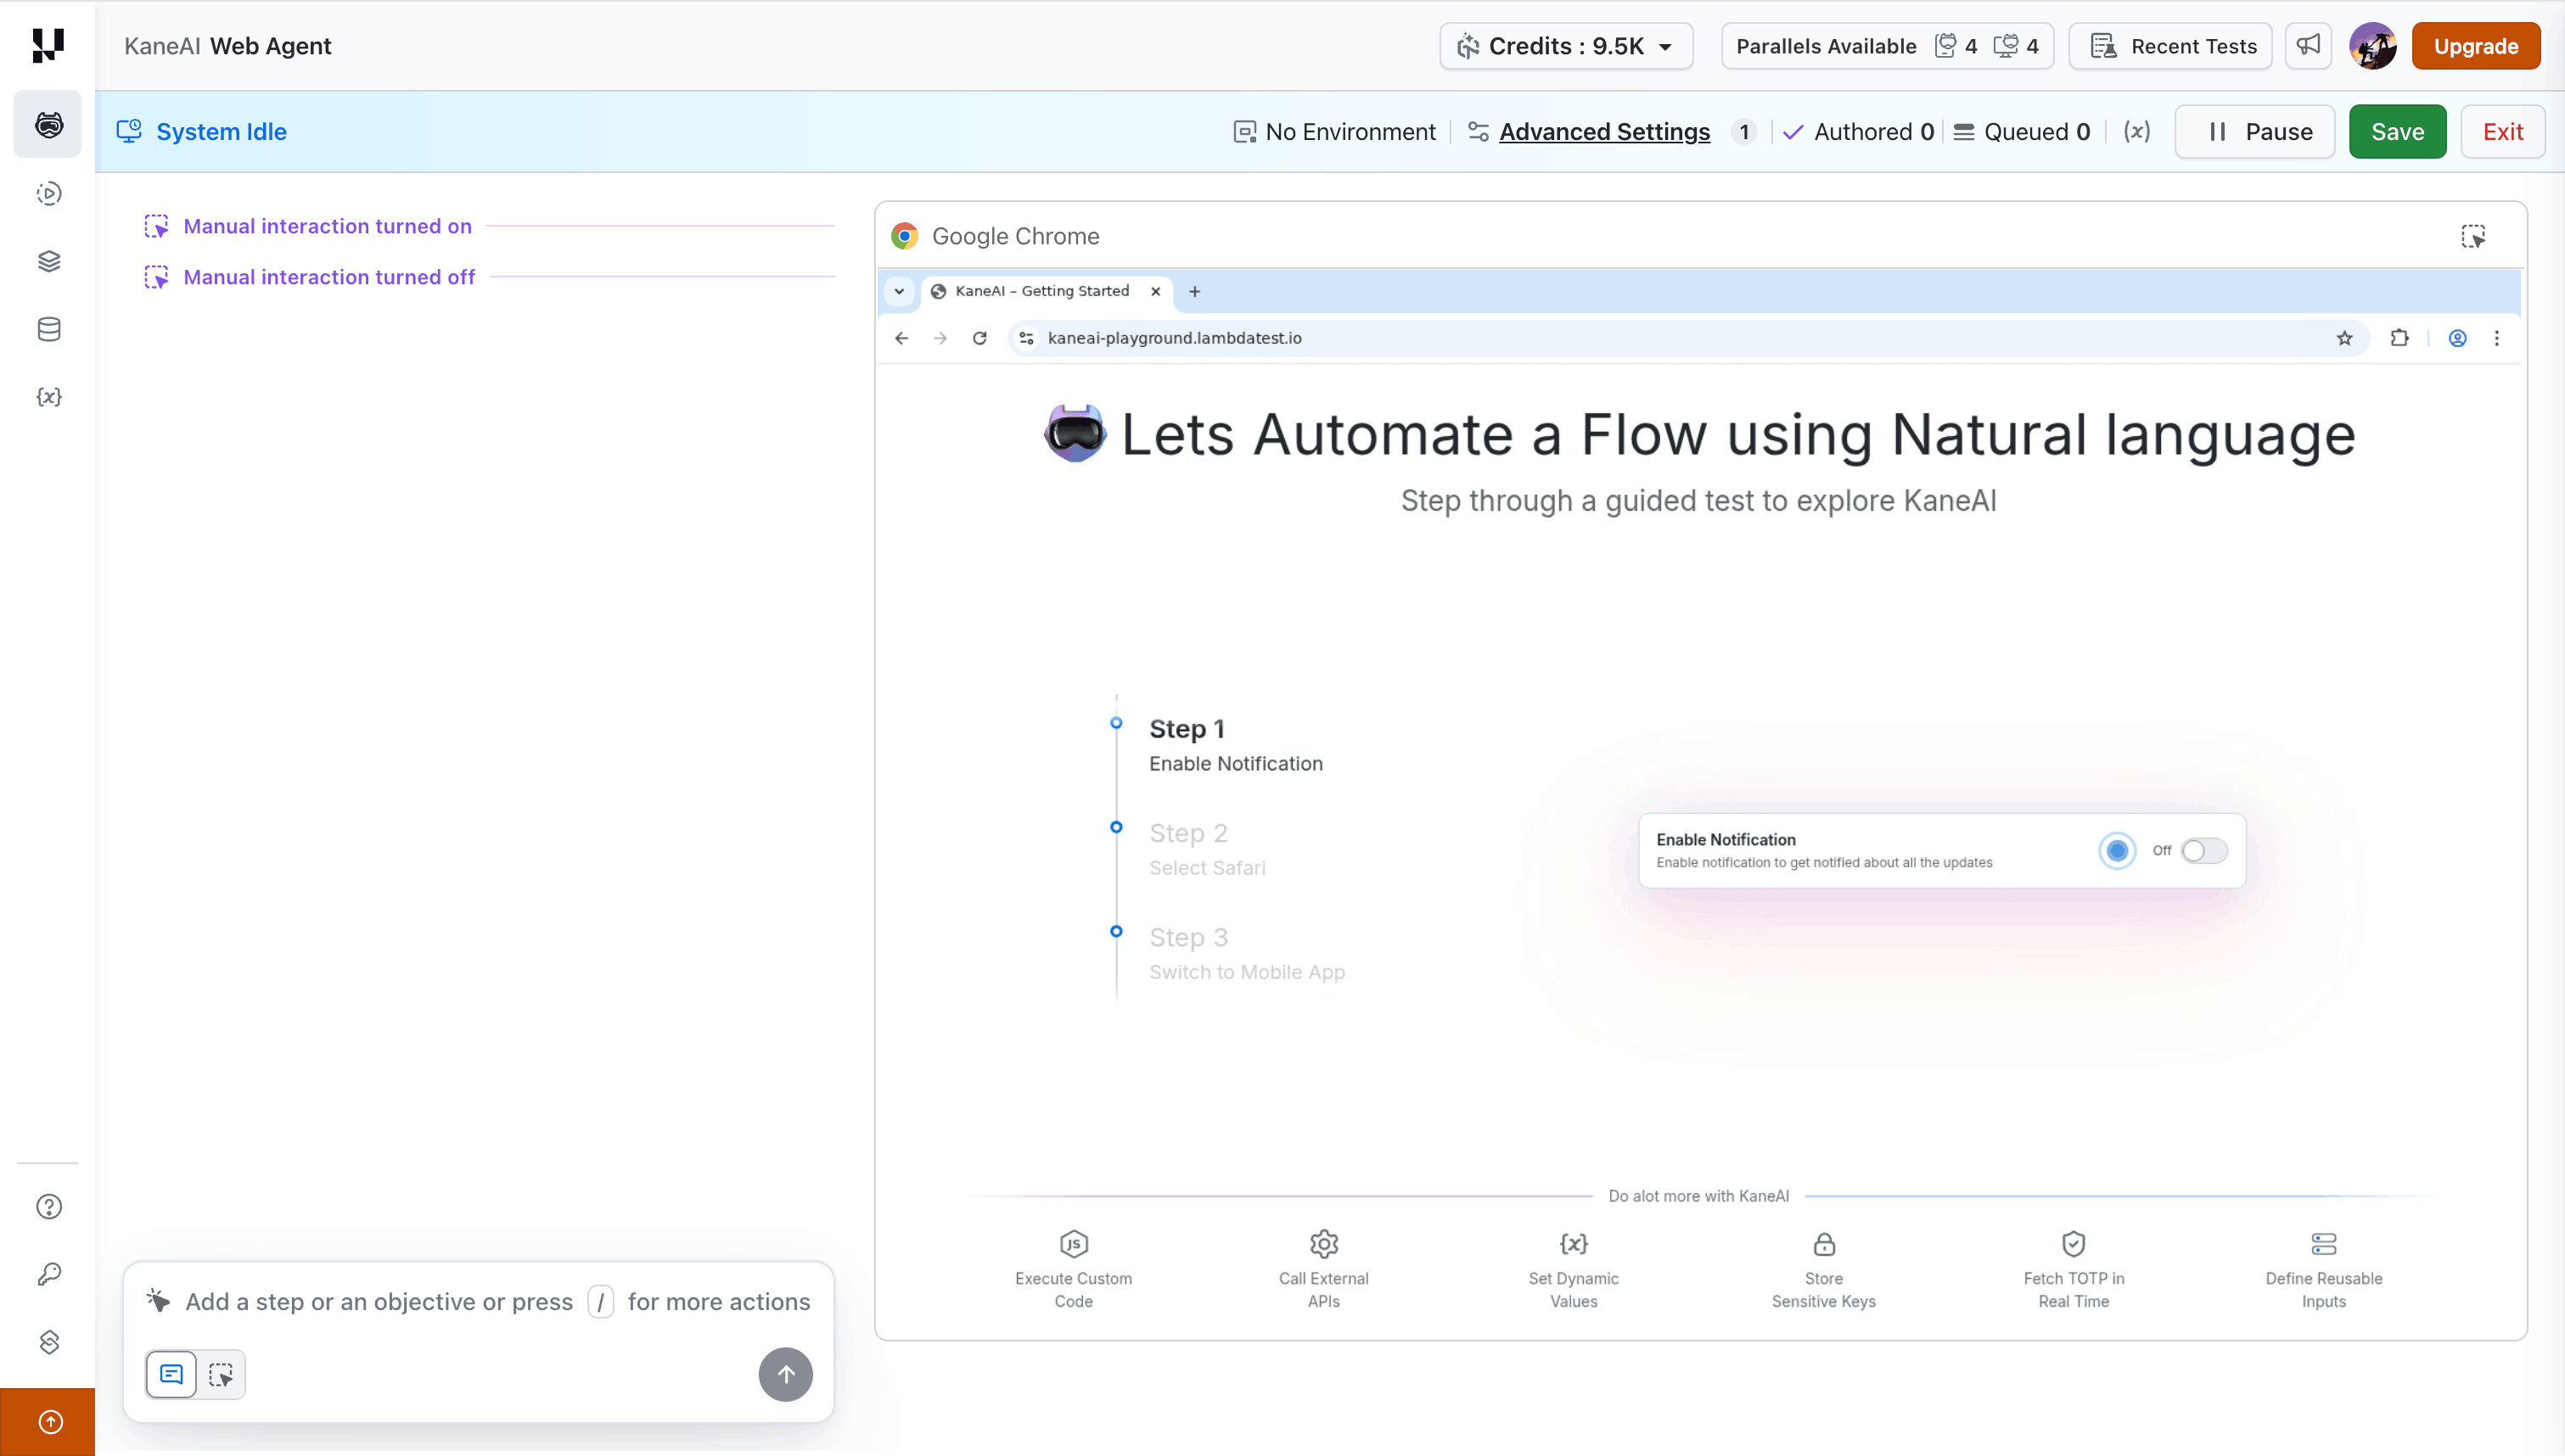The width and height of the screenshot is (2565, 1456).
Task: Expand the Chrome tab search chevron
Action: coord(899,291)
